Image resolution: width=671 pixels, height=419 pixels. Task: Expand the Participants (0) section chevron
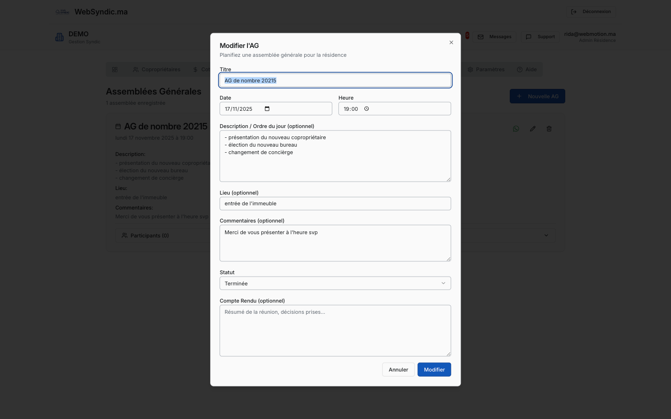click(x=546, y=236)
